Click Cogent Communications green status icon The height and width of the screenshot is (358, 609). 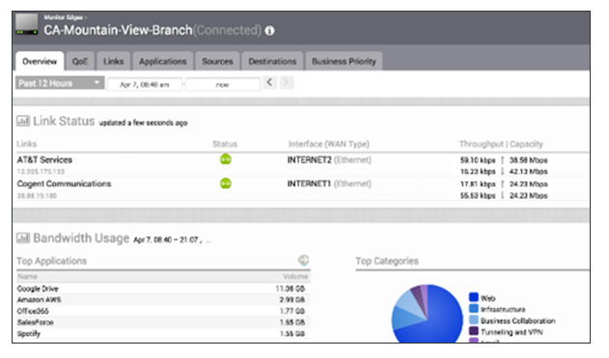coord(225,183)
